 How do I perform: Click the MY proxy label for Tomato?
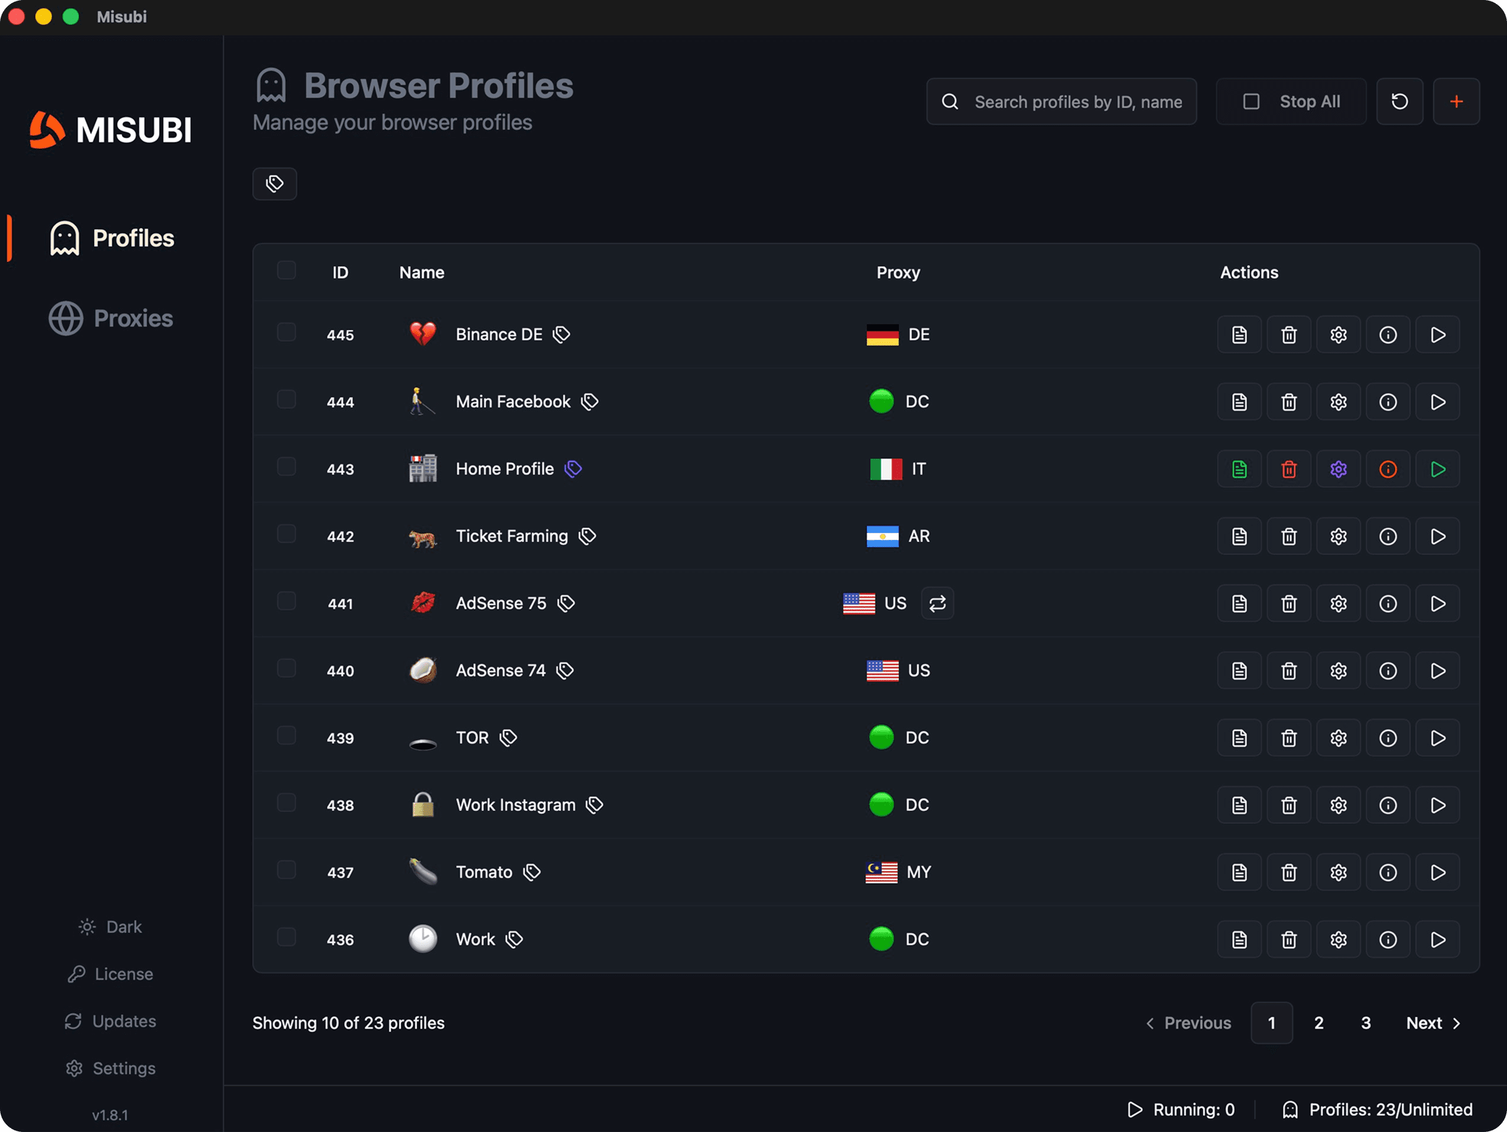918,873
